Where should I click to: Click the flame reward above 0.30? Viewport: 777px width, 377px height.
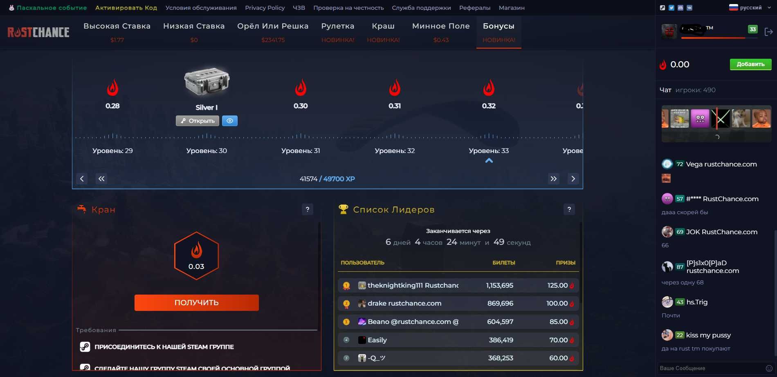point(301,87)
